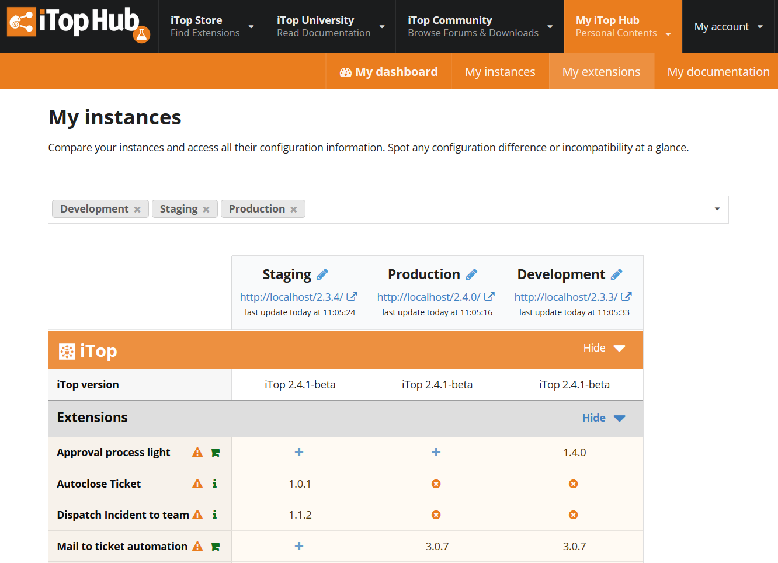The width and height of the screenshot is (778, 563).
Task: Open the info icon for Dispatch Incident to team
Action: click(x=214, y=515)
